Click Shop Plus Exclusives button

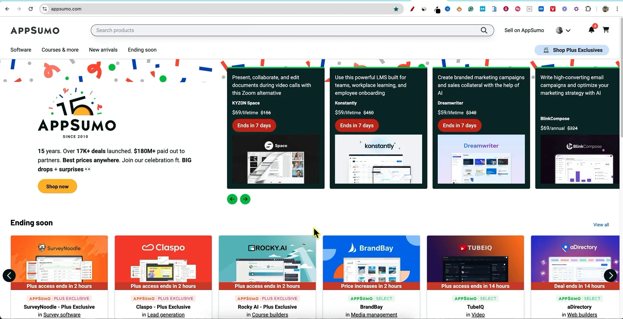click(x=572, y=50)
